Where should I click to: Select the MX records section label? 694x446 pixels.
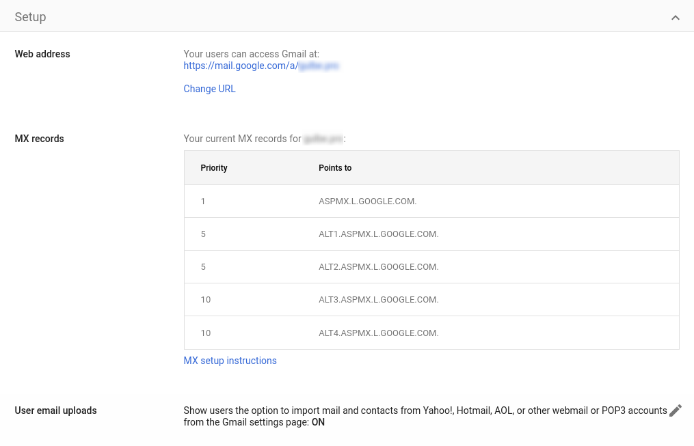pyautogui.click(x=39, y=139)
